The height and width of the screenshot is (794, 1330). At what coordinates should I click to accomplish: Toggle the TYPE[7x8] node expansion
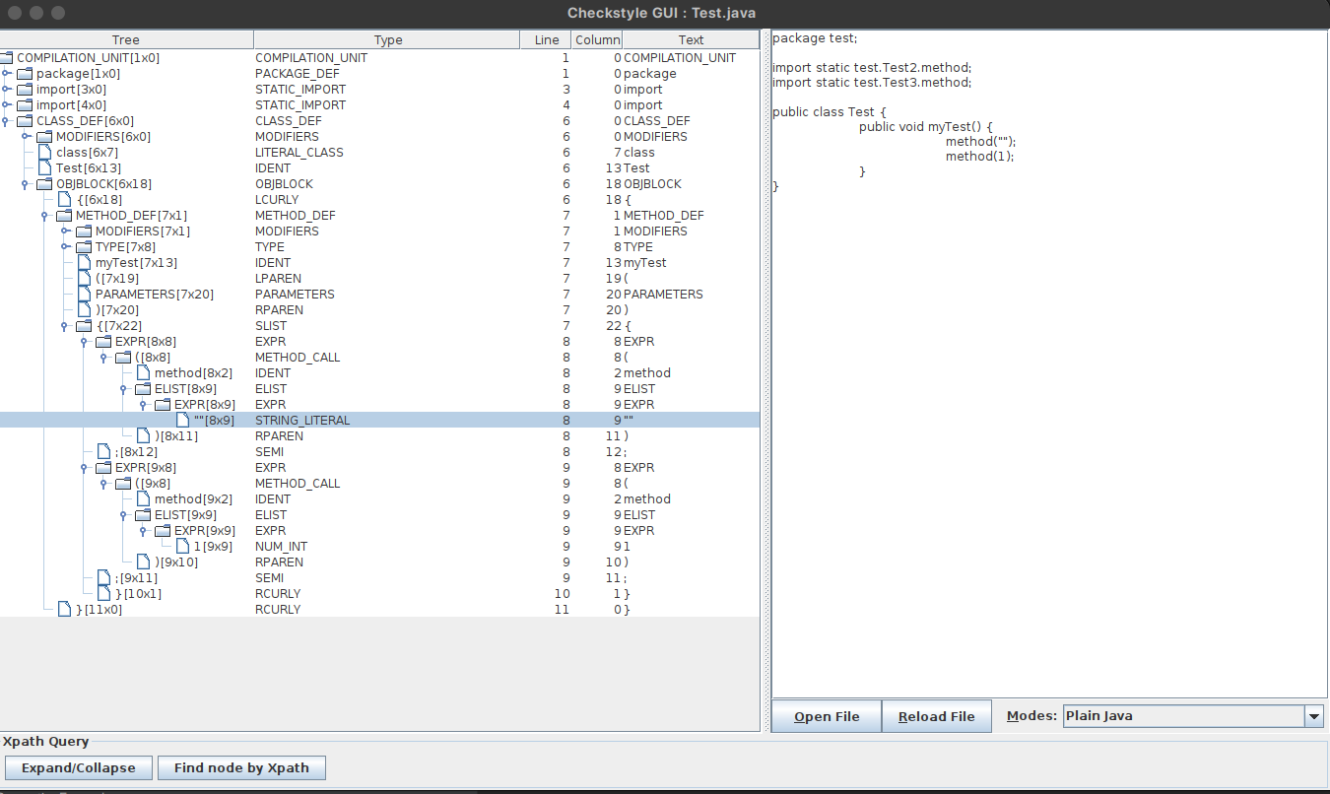[x=63, y=246]
